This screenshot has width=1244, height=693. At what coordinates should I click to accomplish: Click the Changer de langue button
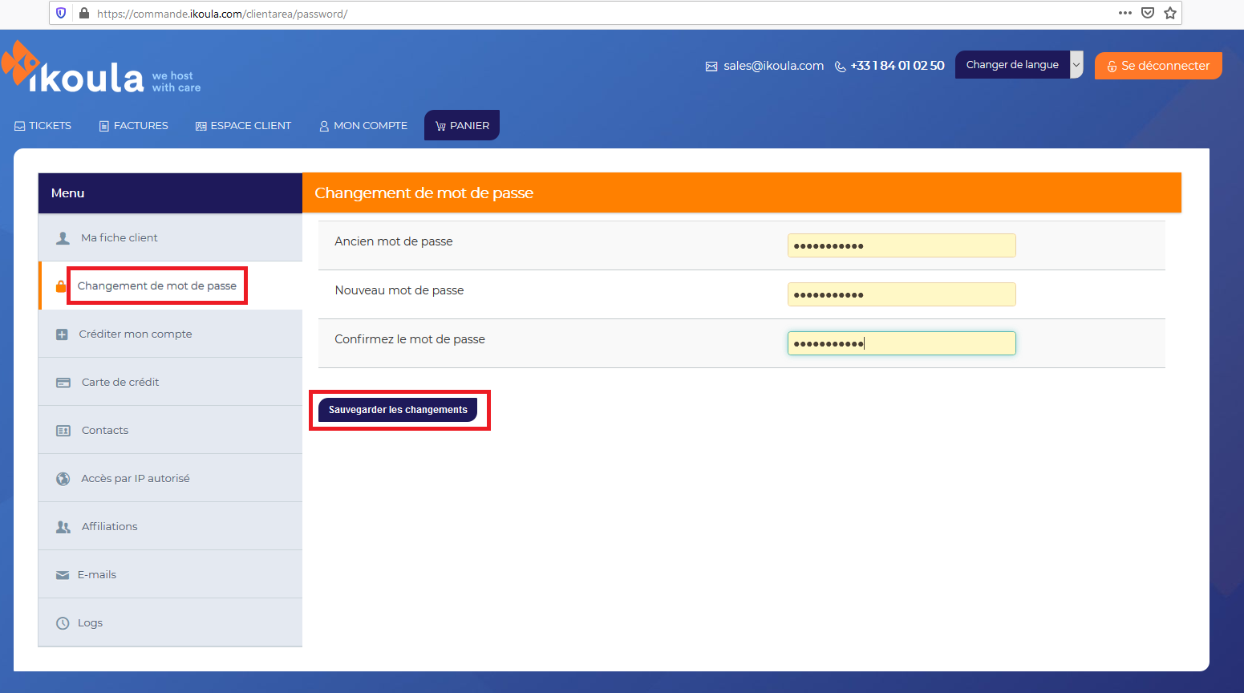coord(1012,65)
